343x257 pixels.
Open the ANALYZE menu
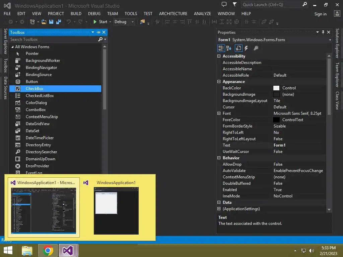(x=202, y=13)
